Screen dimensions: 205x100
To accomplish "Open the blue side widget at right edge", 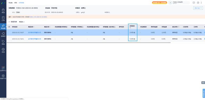I will tap(204, 93).
